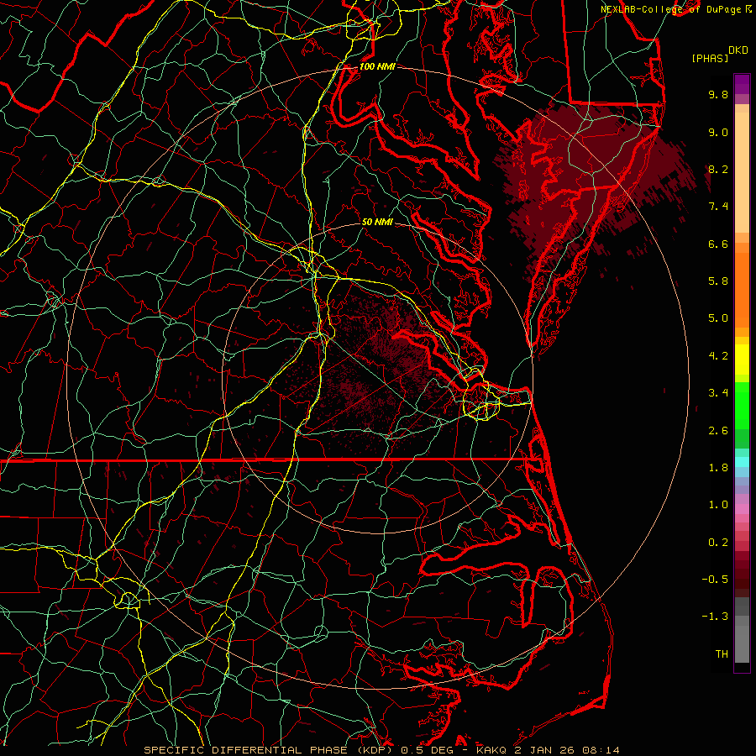Click the 5.8 scale value
Screen dimensions: 756x756
click(x=718, y=281)
